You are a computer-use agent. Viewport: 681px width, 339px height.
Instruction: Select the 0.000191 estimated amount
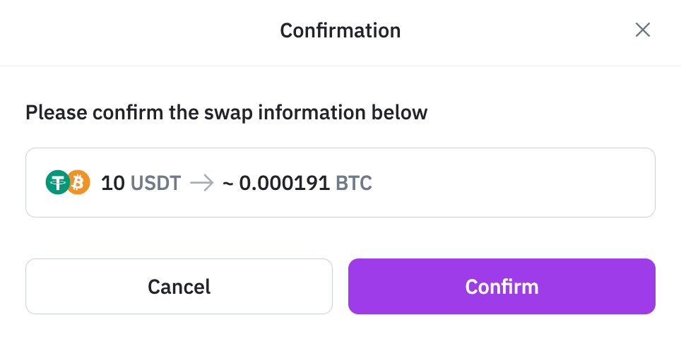pos(285,183)
